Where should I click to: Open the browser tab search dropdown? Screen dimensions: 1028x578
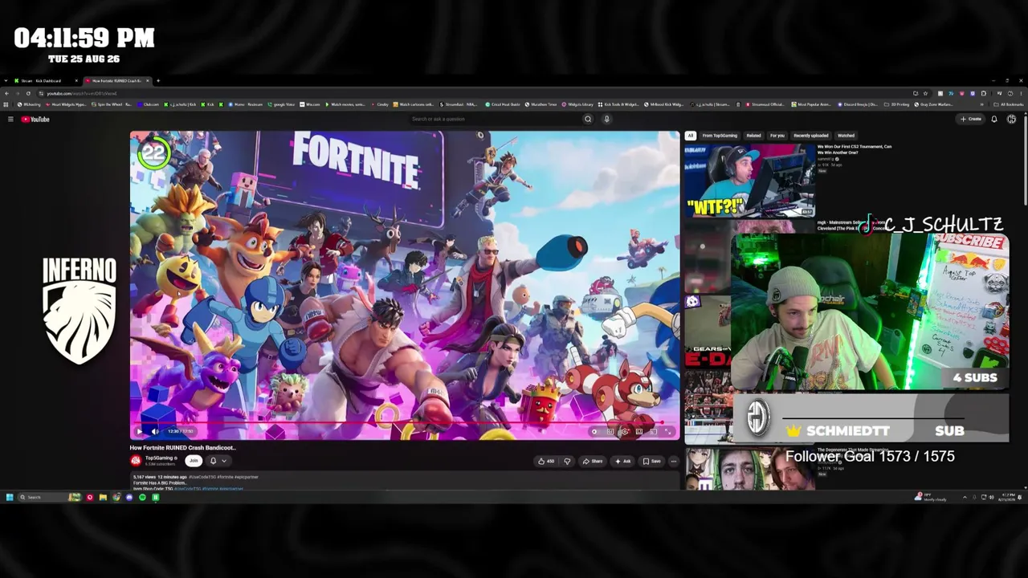[6, 81]
